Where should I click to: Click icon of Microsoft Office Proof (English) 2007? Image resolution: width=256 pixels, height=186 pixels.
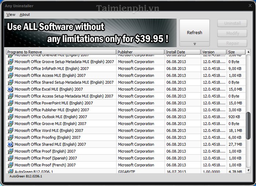coord(10,151)
